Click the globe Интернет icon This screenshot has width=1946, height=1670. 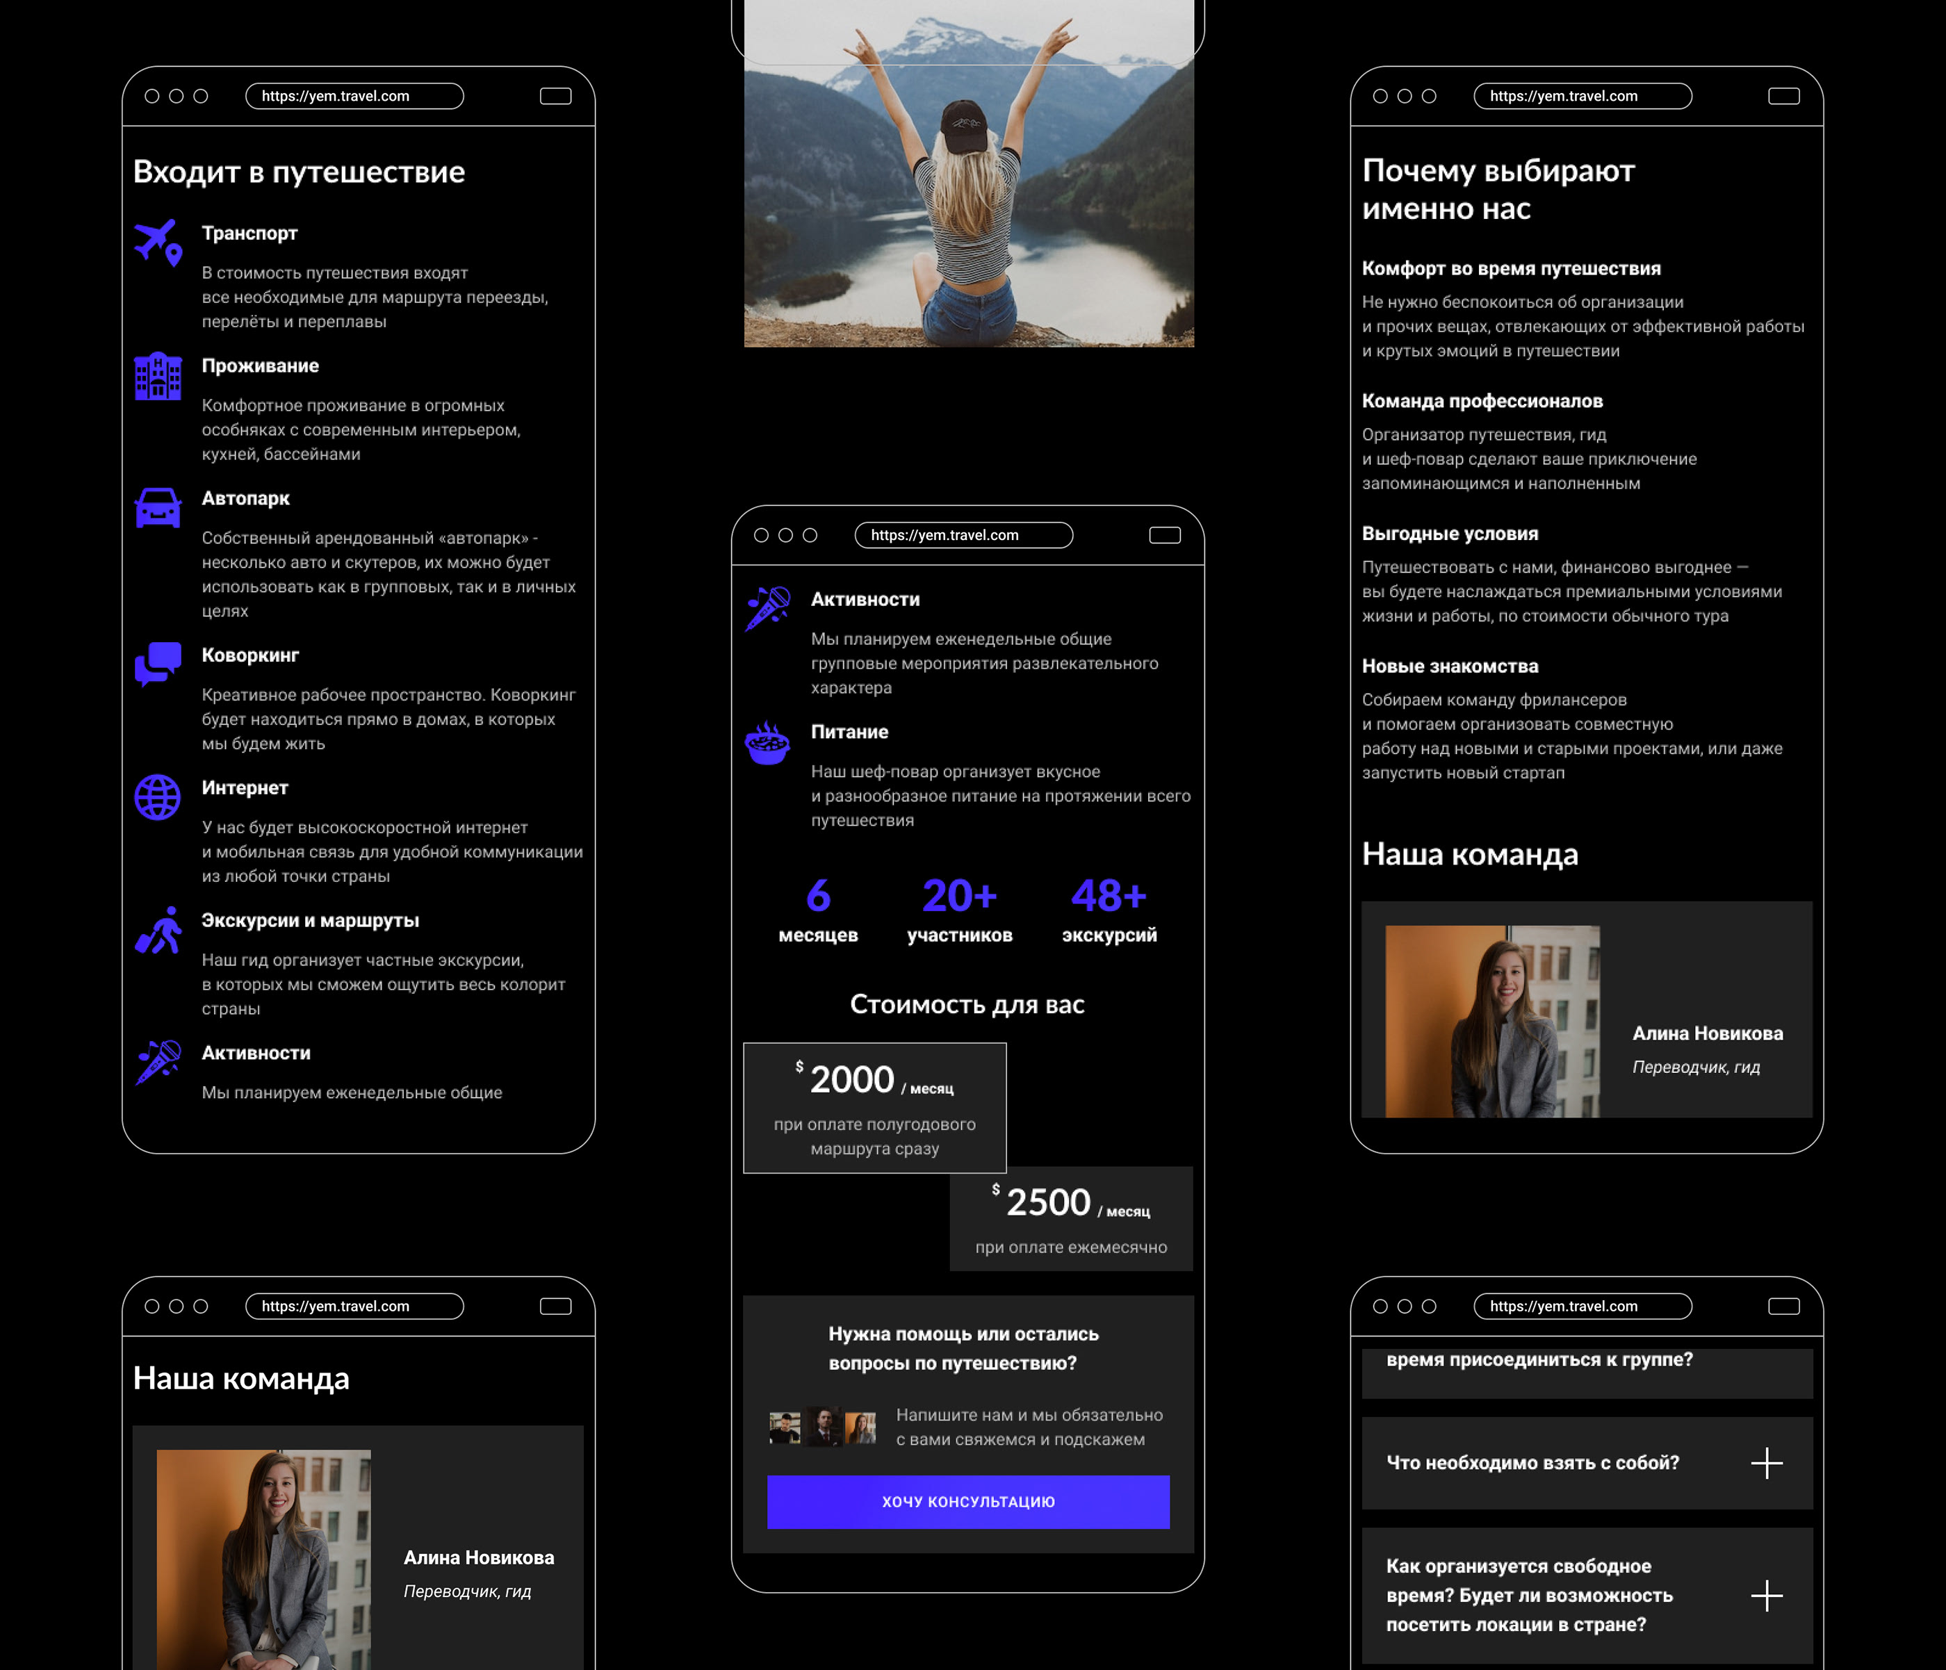tap(158, 797)
